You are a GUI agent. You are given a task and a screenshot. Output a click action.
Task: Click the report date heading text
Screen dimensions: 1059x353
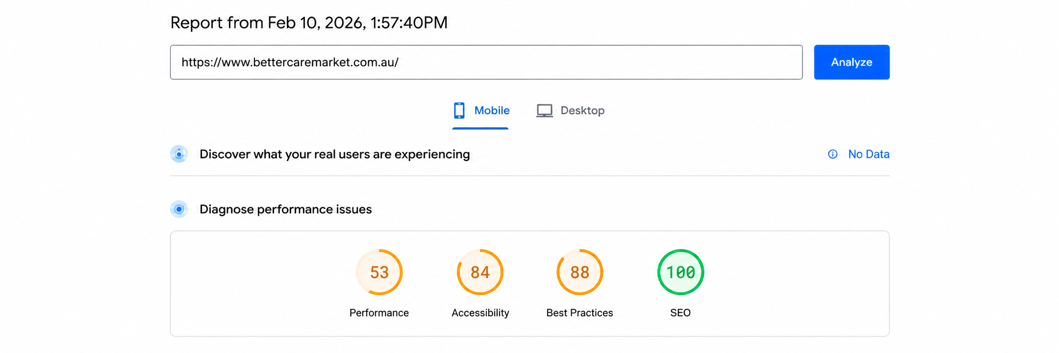(x=309, y=23)
